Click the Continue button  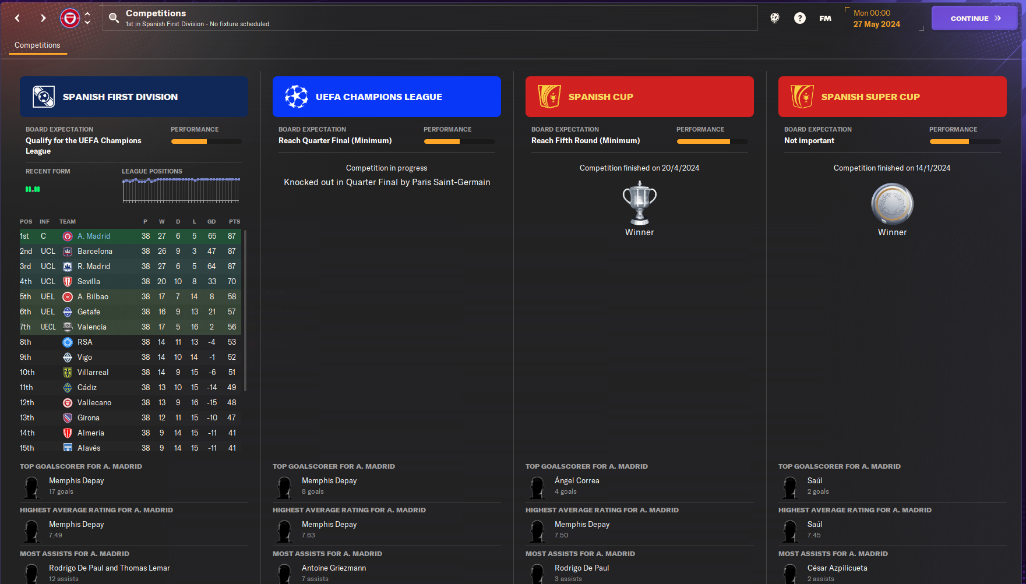(x=974, y=18)
